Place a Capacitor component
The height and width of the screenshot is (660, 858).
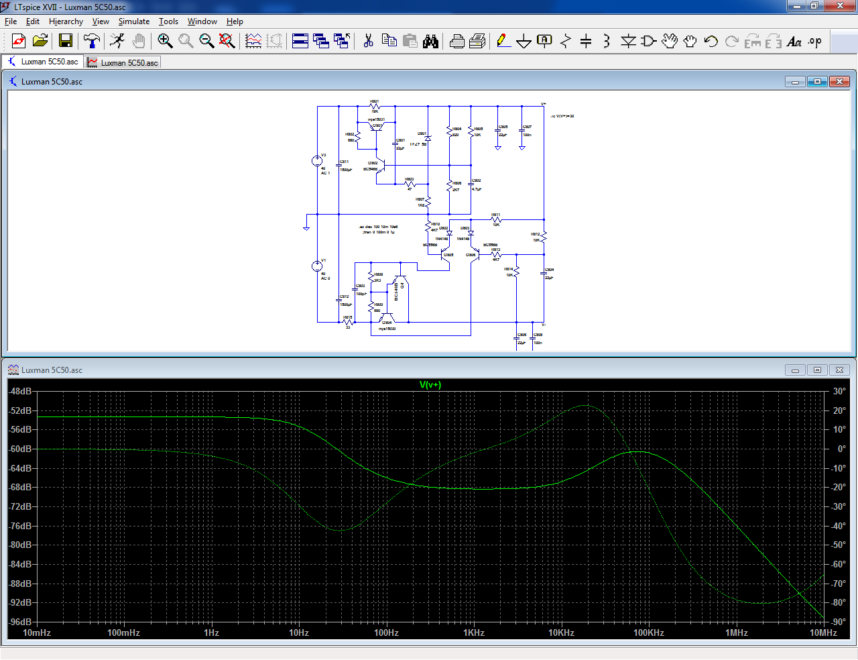[586, 41]
